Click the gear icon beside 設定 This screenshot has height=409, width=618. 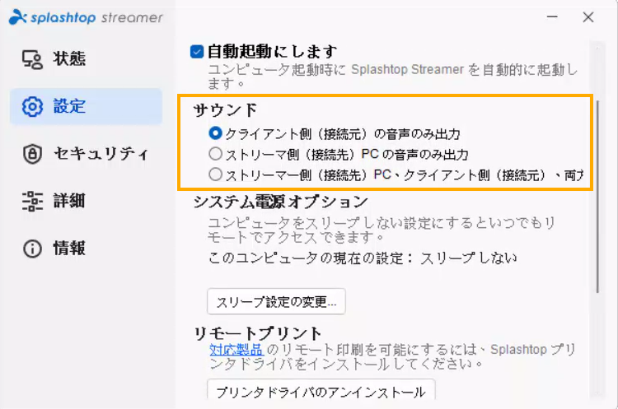(32, 107)
